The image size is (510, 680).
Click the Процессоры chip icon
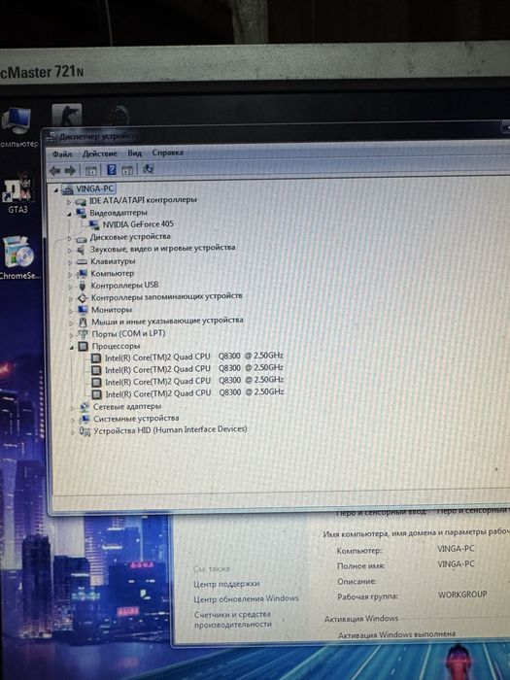click(x=84, y=347)
